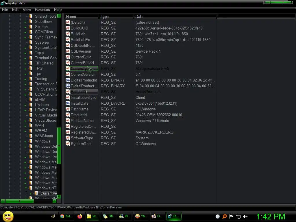296x222 pixels.
Task: Click the uDRM folder icon
Action: click(31, 99)
